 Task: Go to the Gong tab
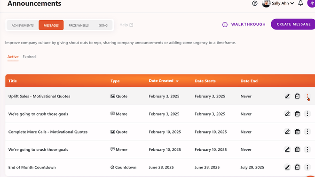click(103, 25)
